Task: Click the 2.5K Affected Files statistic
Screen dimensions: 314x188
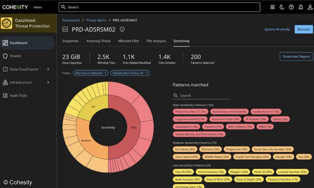Action: coord(106,59)
